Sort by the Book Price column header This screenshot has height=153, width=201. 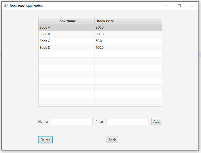[105, 21]
